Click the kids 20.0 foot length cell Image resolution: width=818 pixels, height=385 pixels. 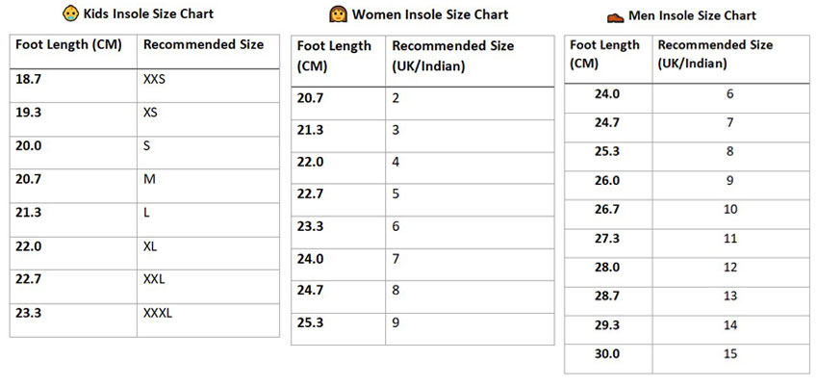point(29,145)
